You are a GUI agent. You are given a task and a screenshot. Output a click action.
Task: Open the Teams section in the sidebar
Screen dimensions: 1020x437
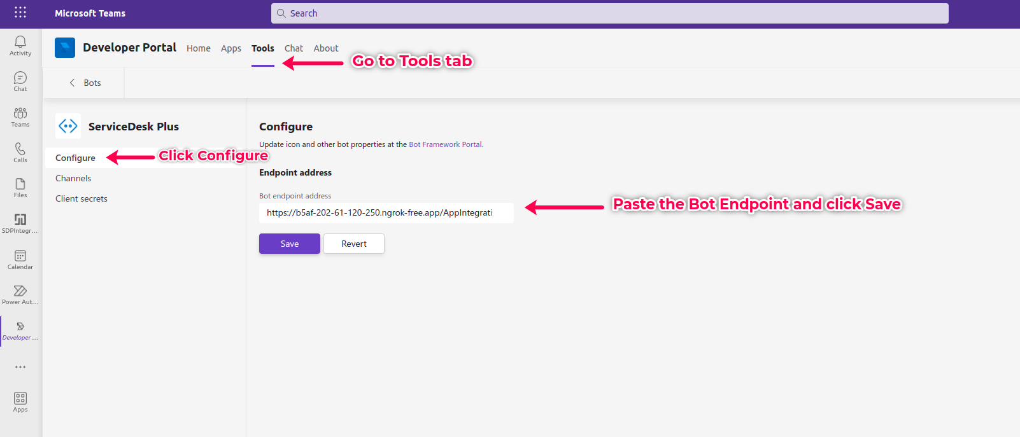(20, 117)
